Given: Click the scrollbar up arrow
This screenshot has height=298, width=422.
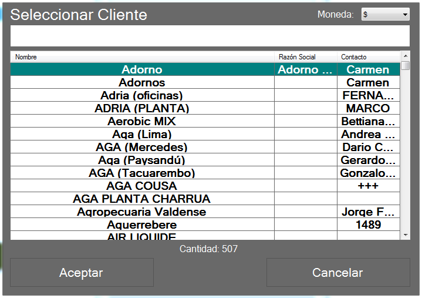Looking at the screenshot, I should pyautogui.click(x=406, y=56).
